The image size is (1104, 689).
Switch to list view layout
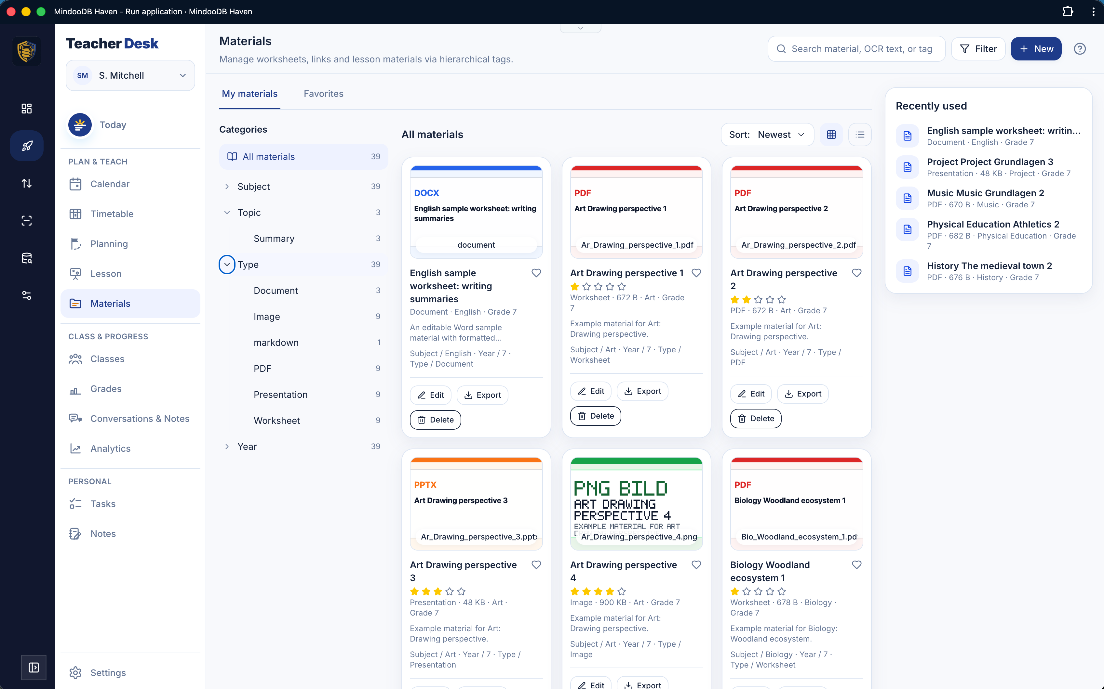860,135
